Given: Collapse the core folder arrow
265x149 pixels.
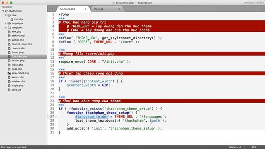Looking at the screenshot, I should [5, 15].
